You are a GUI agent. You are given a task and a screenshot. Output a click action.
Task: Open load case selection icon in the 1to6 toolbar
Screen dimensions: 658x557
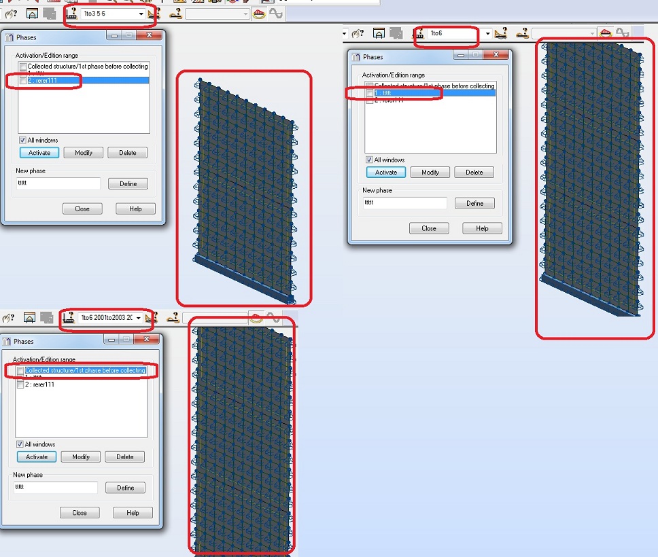[522, 33]
